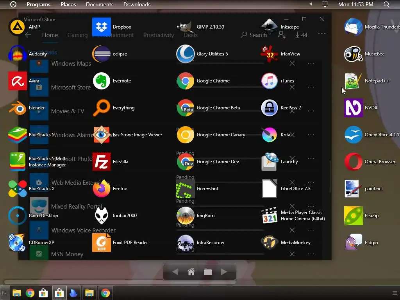Open MusicBee icon
Image resolution: width=400 pixels, height=300 pixels.
tap(353, 54)
